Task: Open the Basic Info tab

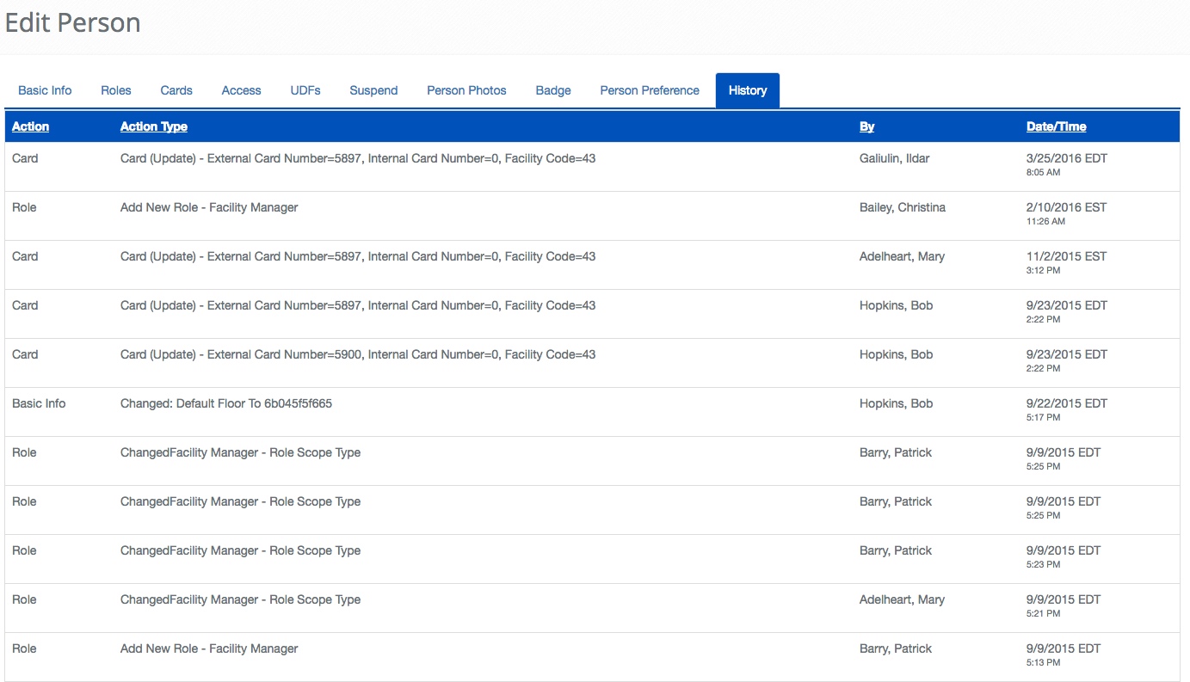Action: click(x=45, y=90)
